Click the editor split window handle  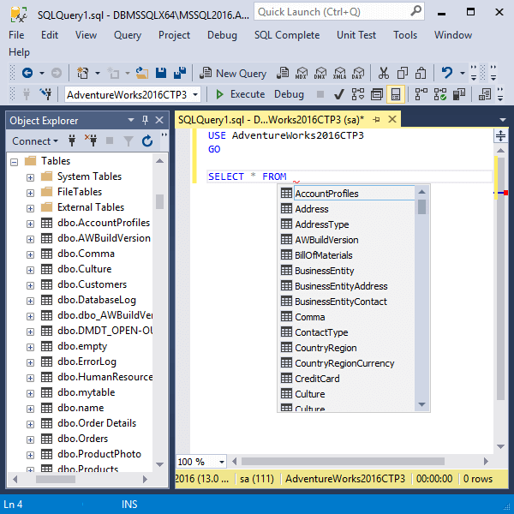[x=500, y=135]
